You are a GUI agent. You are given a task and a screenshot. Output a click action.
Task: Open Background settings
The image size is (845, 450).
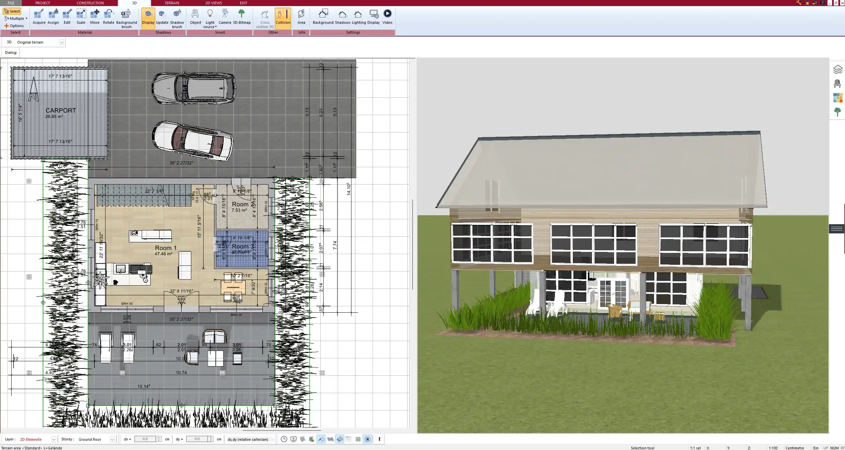(323, 17)
